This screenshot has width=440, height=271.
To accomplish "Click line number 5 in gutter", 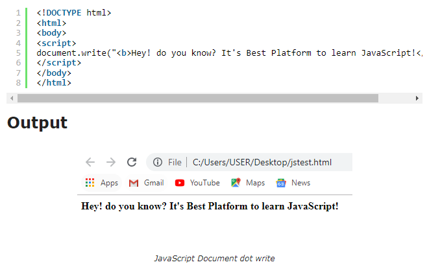I will coord(18,53).
